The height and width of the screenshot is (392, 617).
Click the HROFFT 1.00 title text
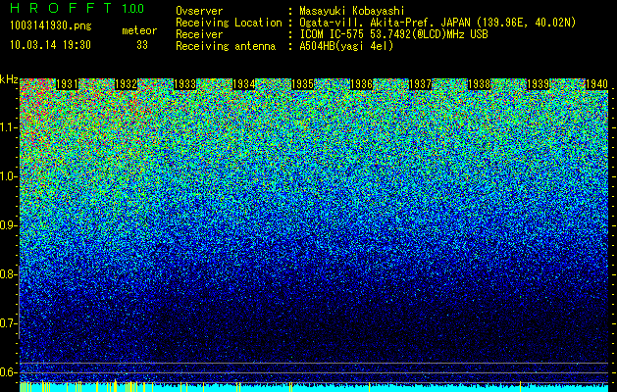point(77,8)
